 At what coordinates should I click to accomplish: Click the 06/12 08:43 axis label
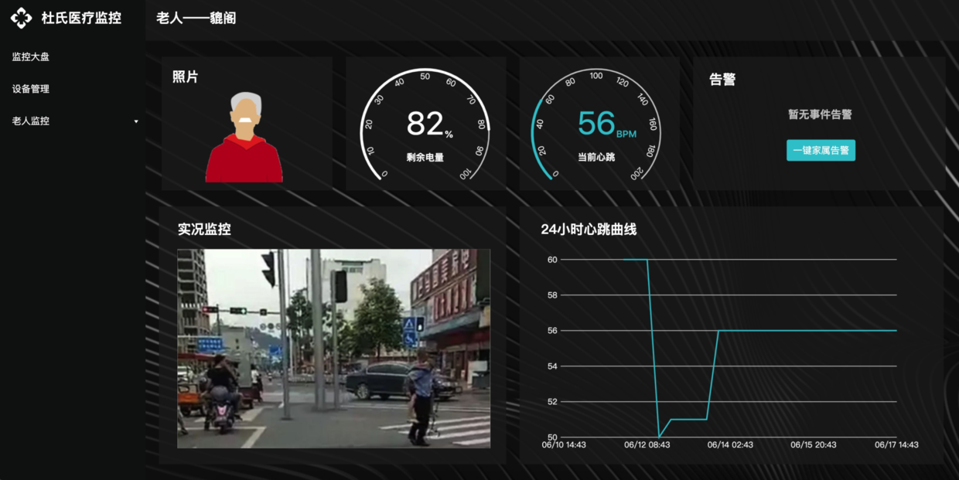647,445
